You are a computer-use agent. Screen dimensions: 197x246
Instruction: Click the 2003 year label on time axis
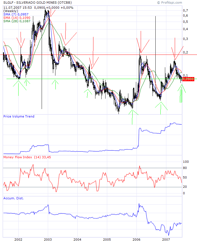tap(48, 240)
